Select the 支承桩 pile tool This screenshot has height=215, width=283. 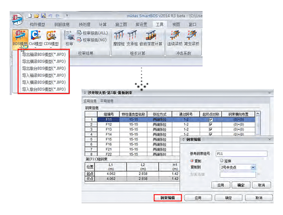tap(132, 38)
